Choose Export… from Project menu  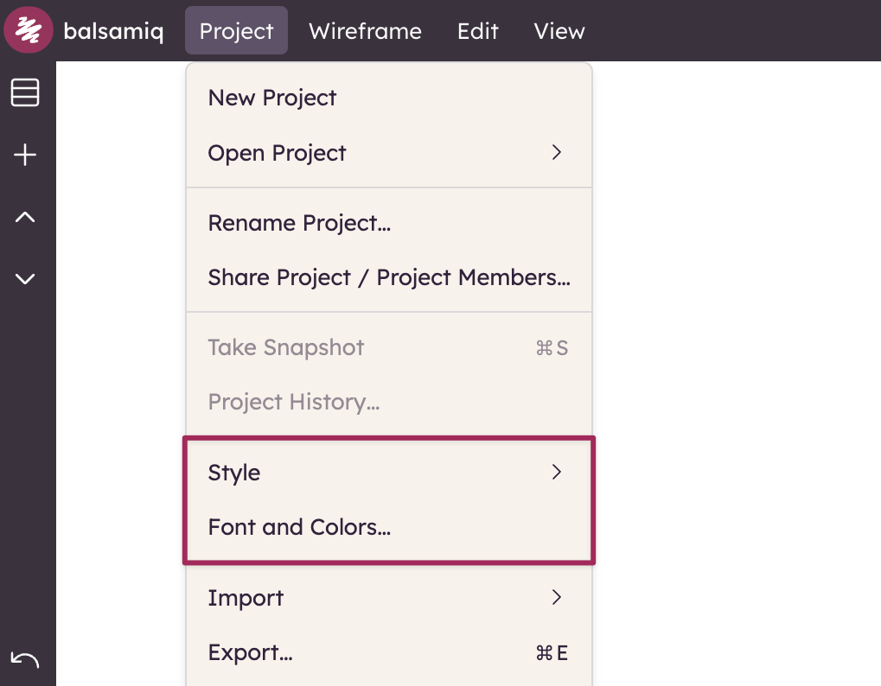click(x=250, y=652)
